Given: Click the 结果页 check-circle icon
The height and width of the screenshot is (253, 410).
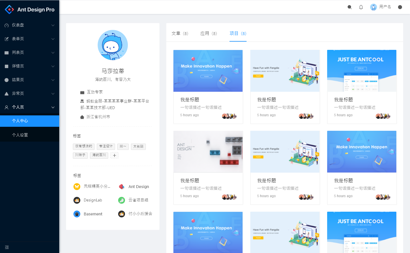Looking at the screenshot, I should [7, 80].
